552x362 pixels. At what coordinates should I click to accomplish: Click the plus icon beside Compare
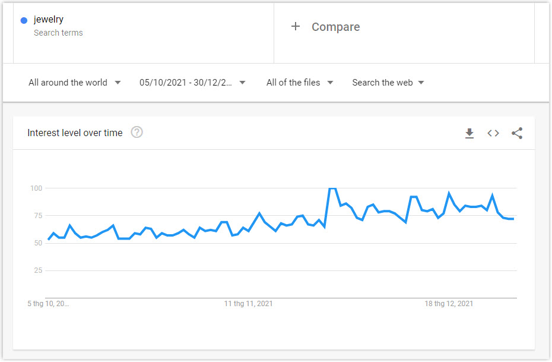coord(296,26)
